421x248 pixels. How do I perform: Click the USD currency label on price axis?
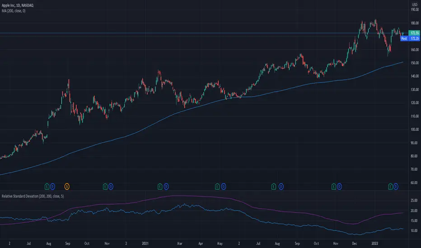click(415, 5)
